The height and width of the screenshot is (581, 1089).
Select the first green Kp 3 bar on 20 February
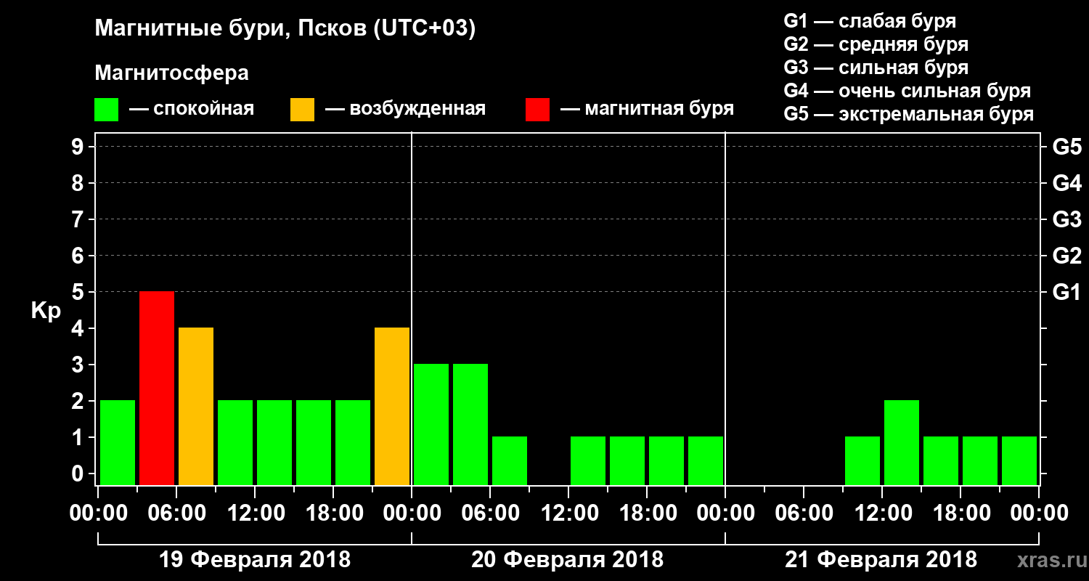coord(431,424)
